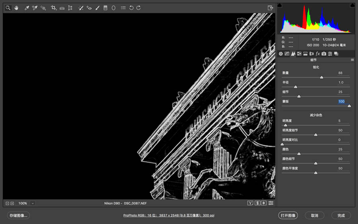Open the ProPhoto RGB workflow options link

click(169, 215)
